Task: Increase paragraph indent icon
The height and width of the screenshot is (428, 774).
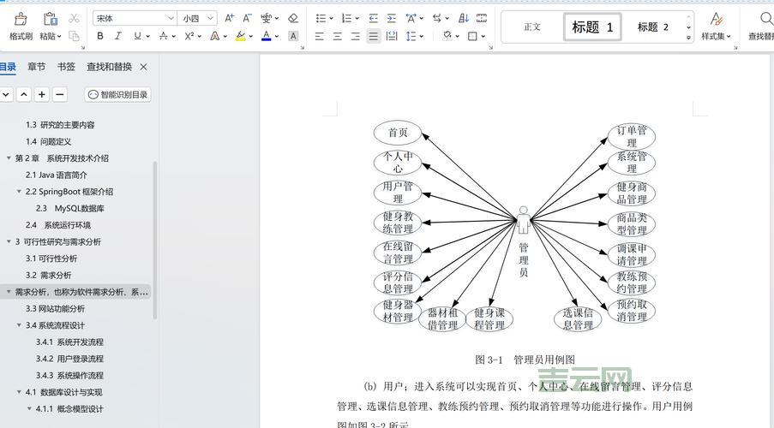Action: coord(392,18)
